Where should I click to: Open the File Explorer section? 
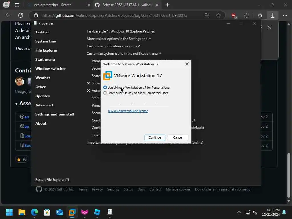tap(46, 50)
